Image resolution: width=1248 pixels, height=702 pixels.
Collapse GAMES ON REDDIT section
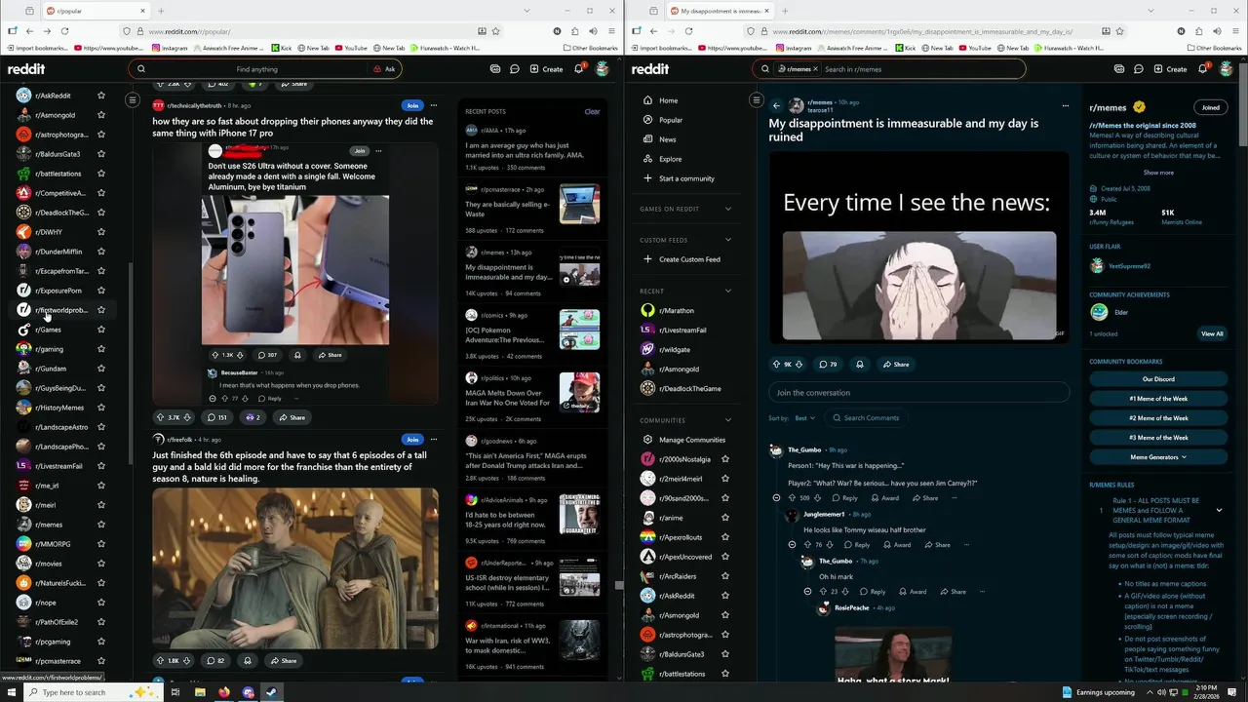coord(727,209)
